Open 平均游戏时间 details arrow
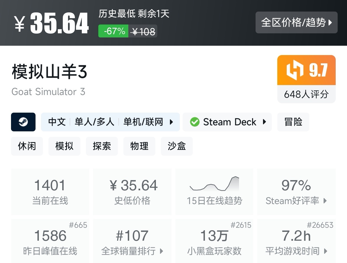 pos(326,251)
